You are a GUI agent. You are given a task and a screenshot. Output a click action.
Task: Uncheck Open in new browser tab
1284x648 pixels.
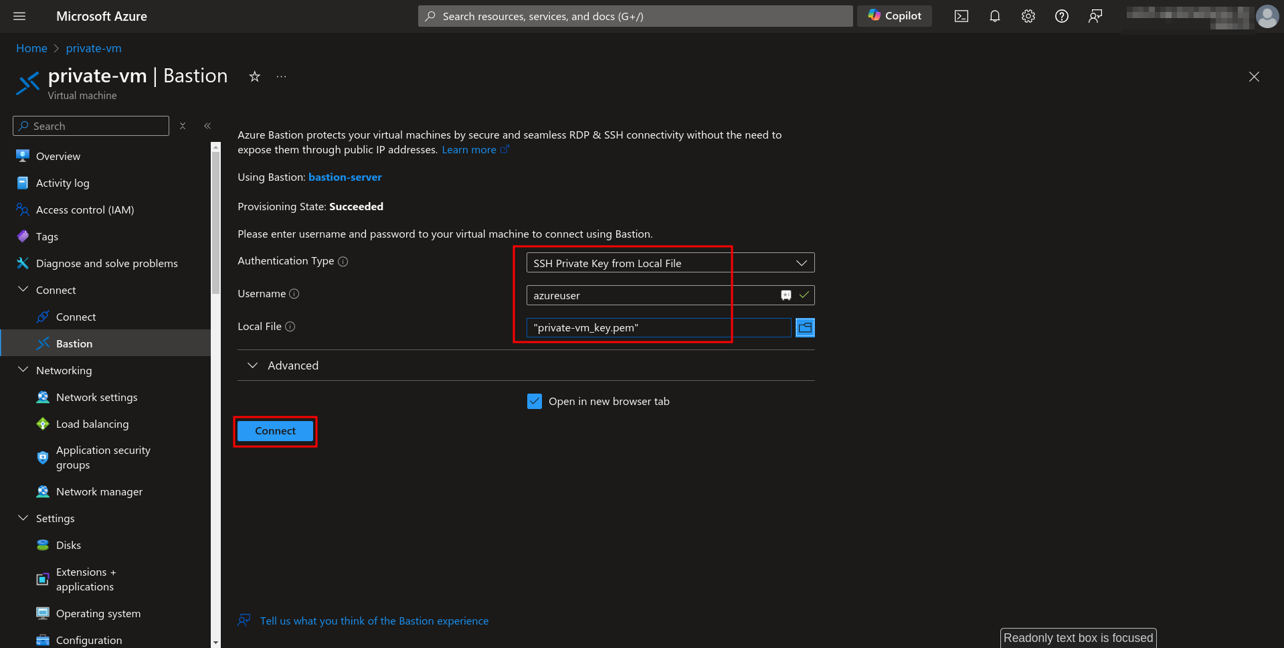535,401
